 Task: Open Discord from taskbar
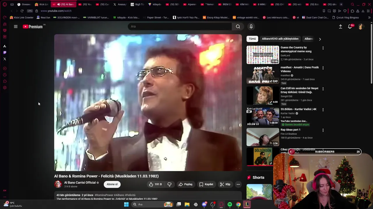click(204, 204)
